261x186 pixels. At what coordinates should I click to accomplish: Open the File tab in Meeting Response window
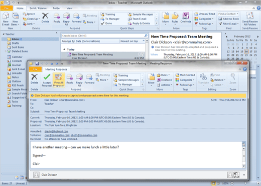coord(35,69)
